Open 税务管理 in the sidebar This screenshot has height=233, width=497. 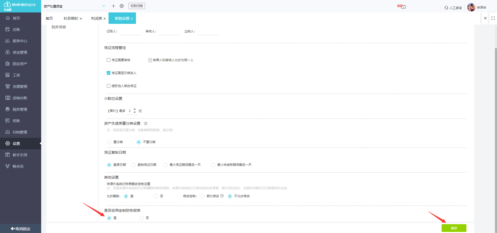coord(20,109)
